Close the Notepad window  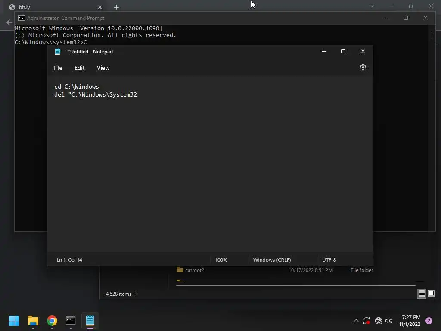[363, 52]
